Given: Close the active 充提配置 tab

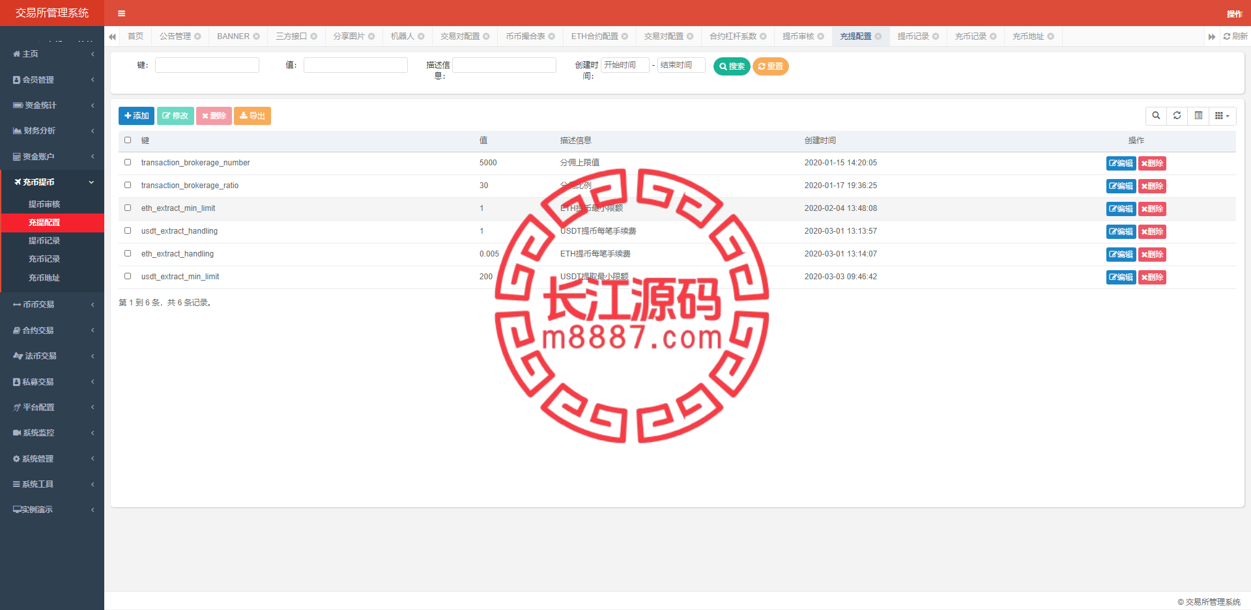Looking at the screenshot, I should (878, 36).
